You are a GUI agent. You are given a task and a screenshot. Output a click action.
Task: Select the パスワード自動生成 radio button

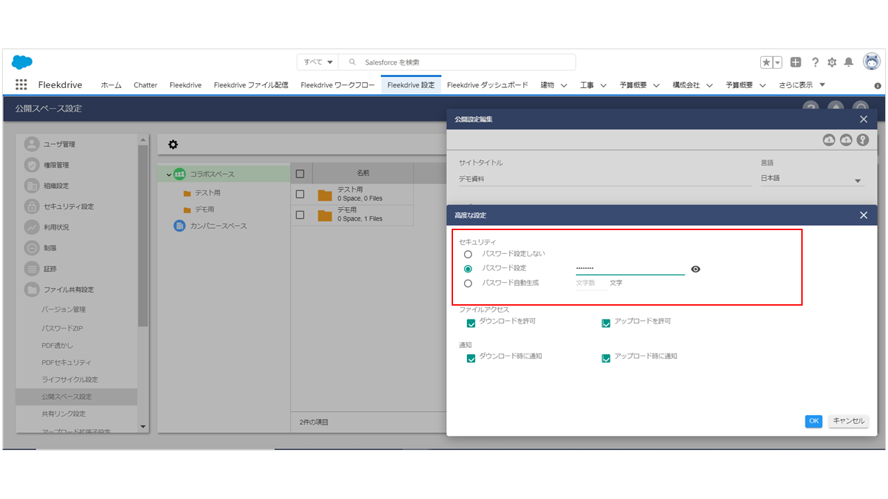(468, 283)
